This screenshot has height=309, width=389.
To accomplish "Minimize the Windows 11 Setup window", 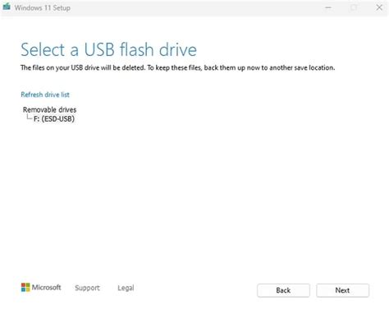I will click(x=328, y=7).
